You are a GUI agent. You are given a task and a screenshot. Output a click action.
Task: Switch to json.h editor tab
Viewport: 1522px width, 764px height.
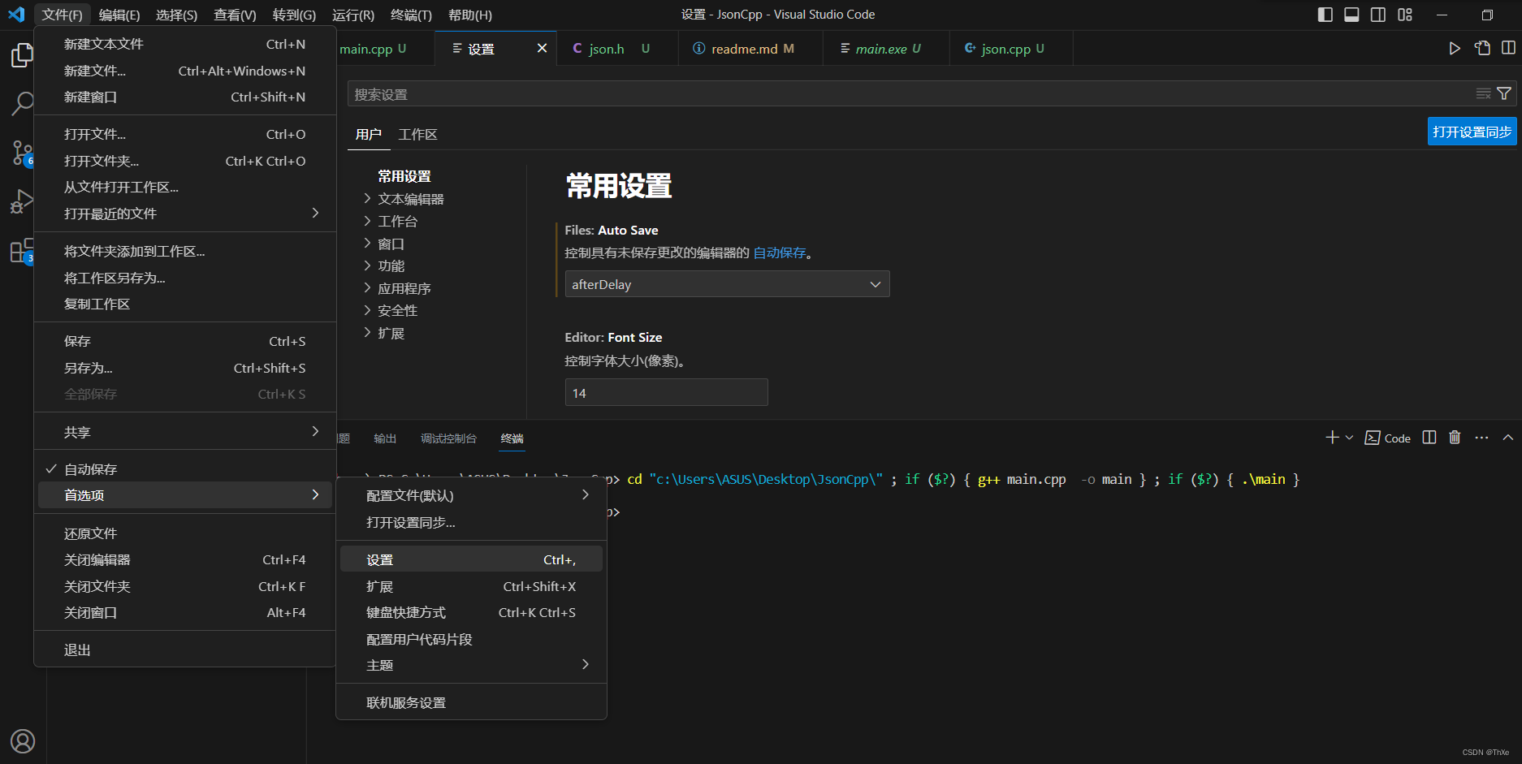pyautogui.click(x=617, y=49)
